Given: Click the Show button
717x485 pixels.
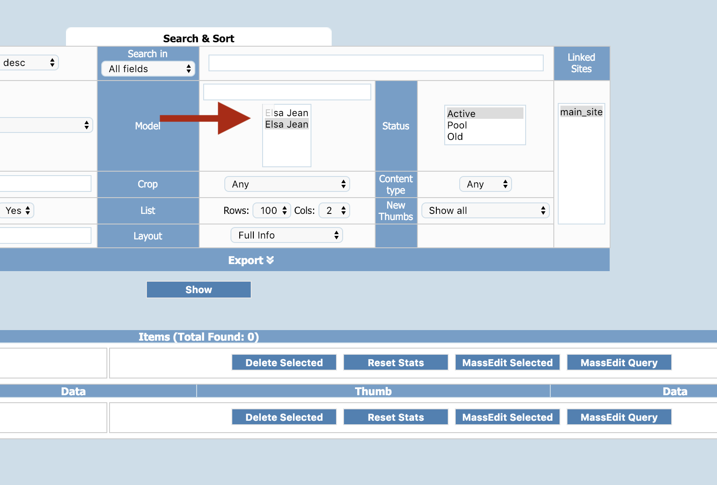Looking at the screenshot, I should pyautogui.click(x=199, y=290).
